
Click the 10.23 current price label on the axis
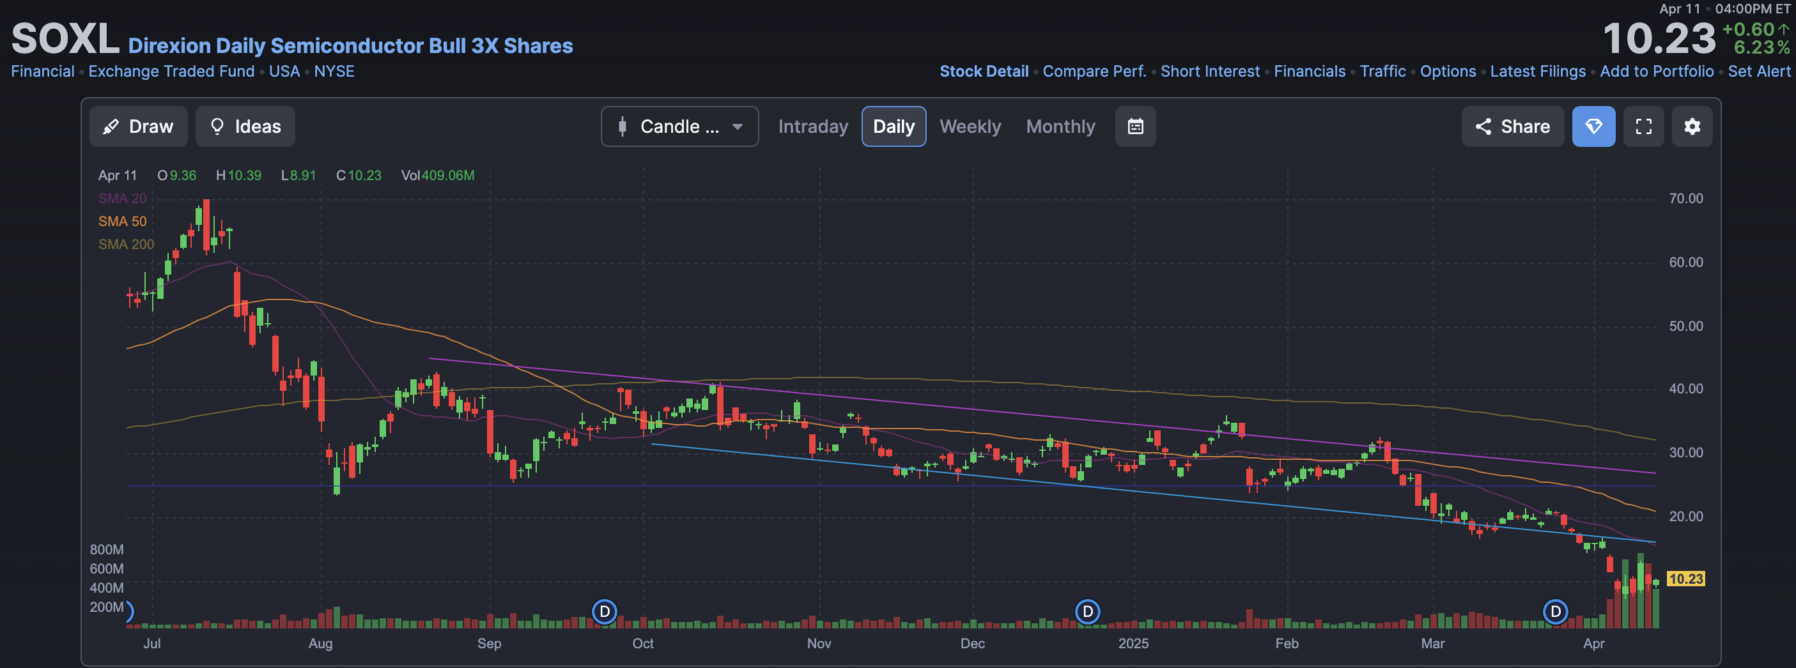click(x=1685, y=578)
